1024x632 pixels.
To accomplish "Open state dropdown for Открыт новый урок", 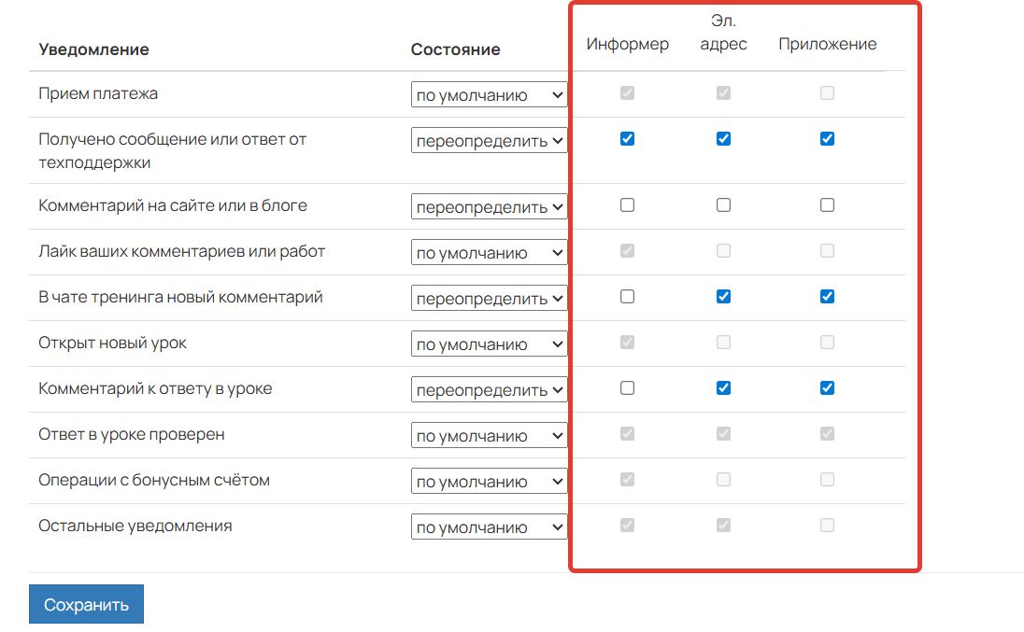I will [x=490, y=344].
